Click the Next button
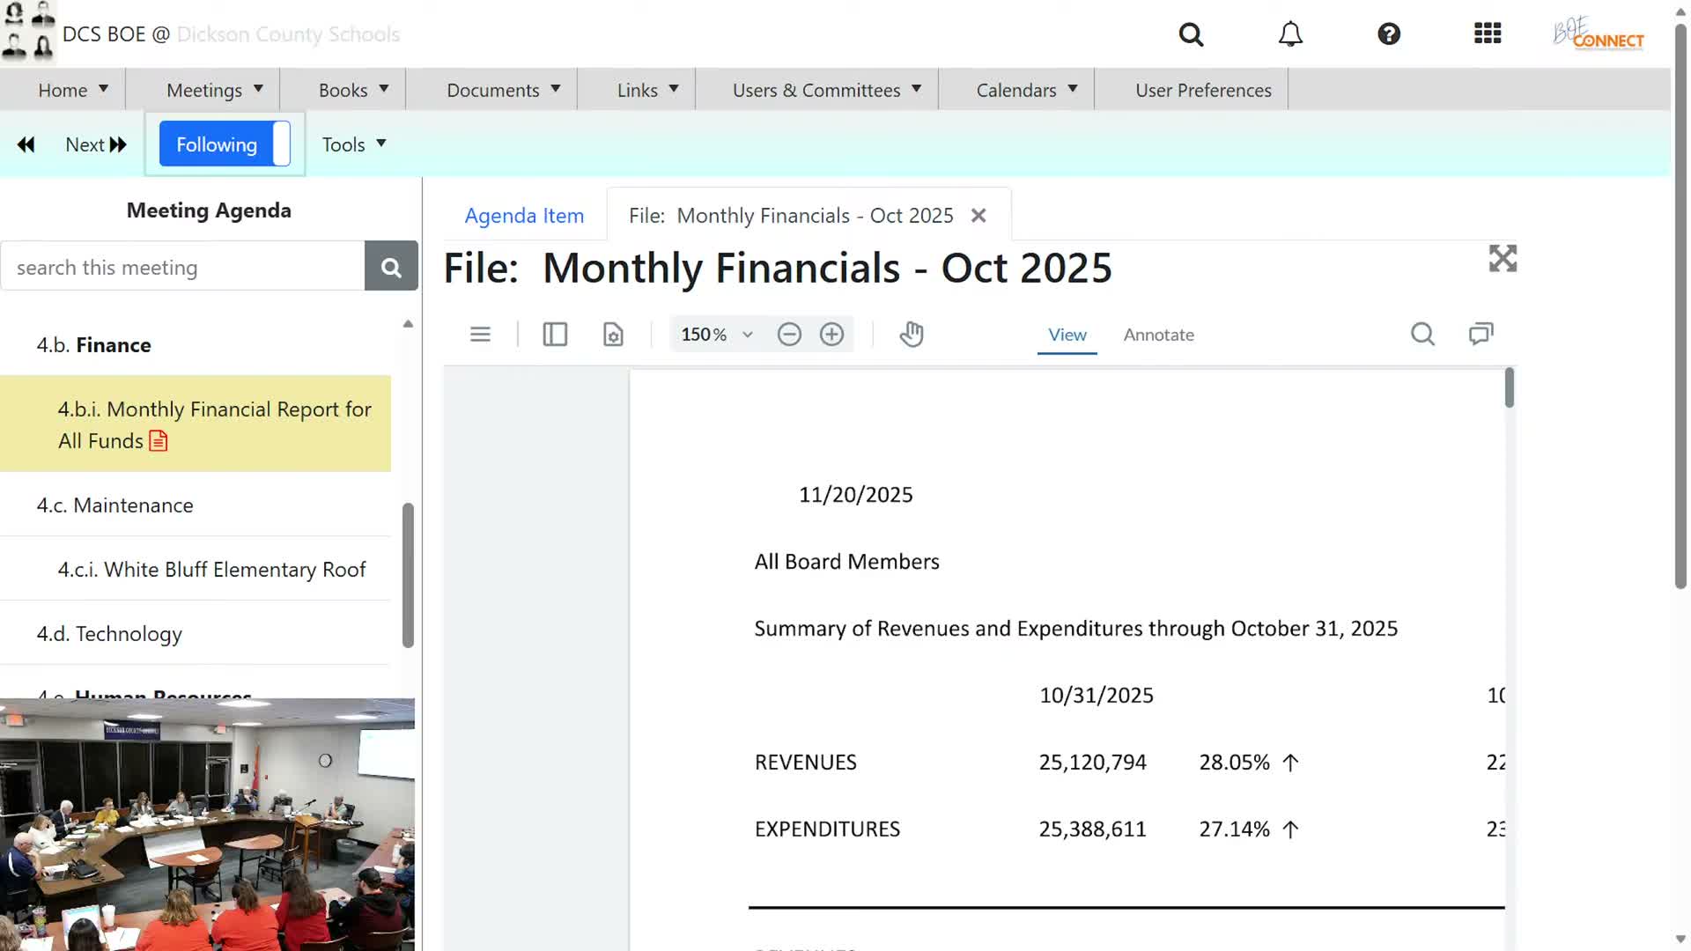The height and width of the screenshot is (951, 1691). click(x=96, y=144)
